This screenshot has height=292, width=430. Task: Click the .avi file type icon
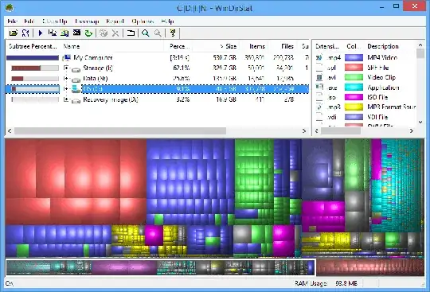[319, 77]
